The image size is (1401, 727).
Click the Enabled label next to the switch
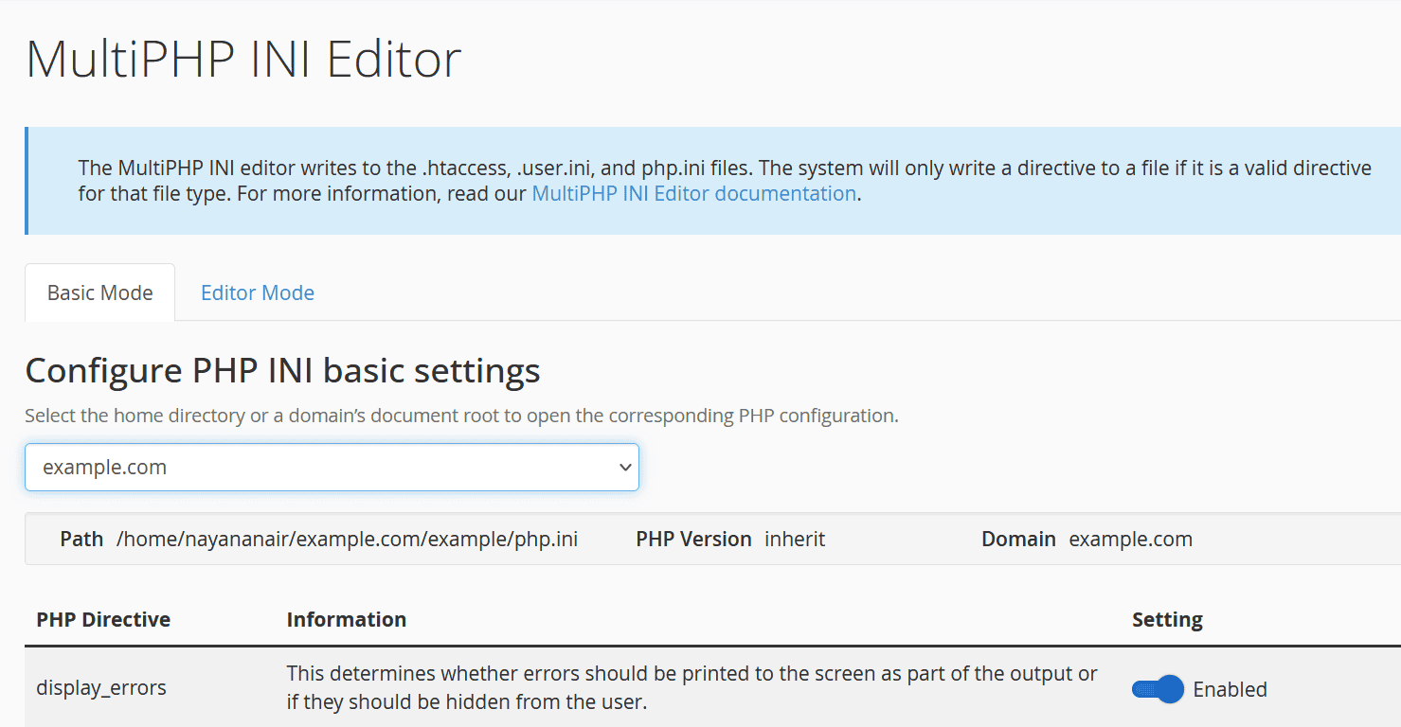1230,689
